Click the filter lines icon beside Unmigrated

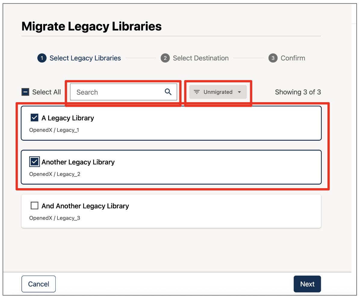[197, 92]
